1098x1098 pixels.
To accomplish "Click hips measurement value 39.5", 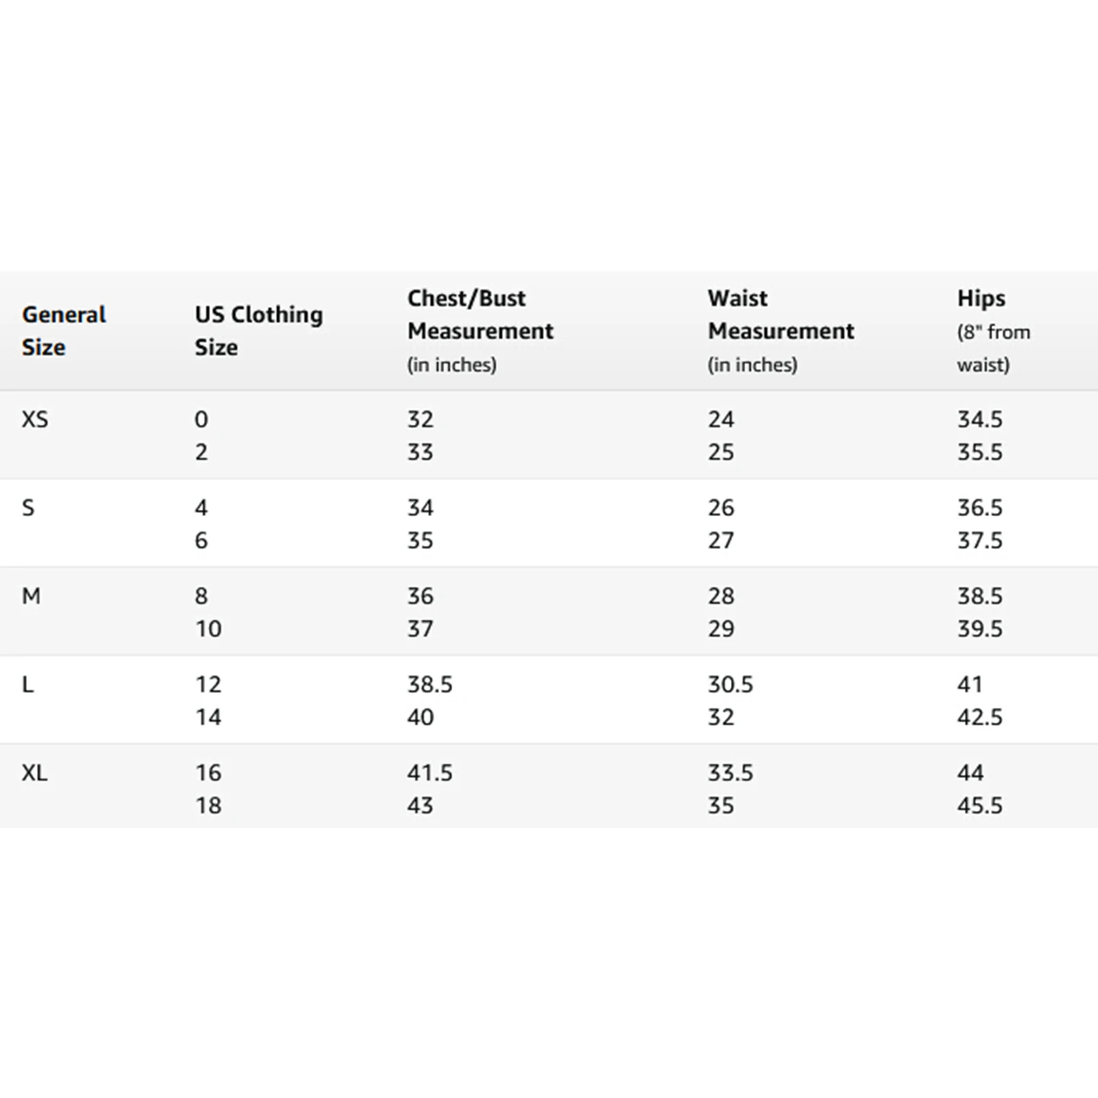I will (979, 629).
